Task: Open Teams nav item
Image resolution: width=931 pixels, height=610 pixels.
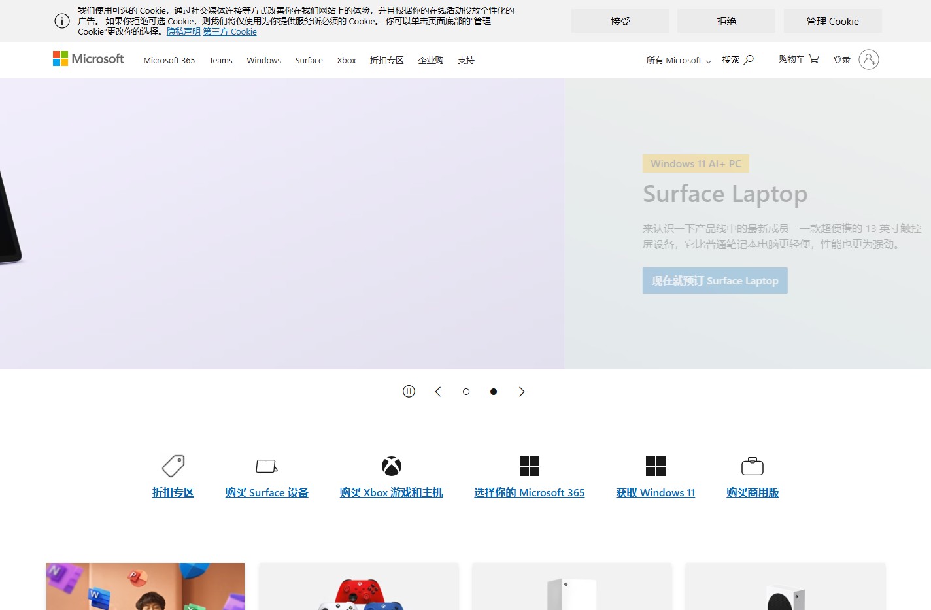Action: click(x=221, y=60)
